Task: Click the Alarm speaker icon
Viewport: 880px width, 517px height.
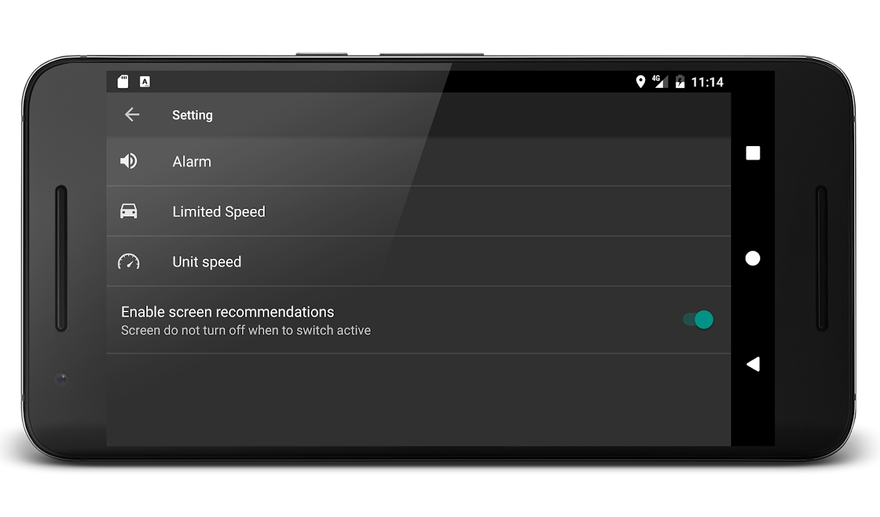Action: pos(129,161)
